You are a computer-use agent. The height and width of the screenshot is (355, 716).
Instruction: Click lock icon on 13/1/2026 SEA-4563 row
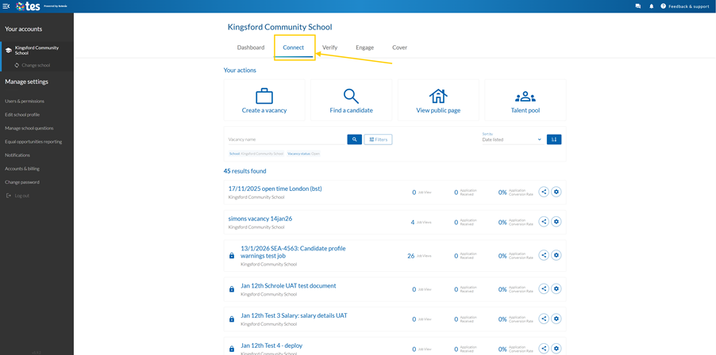pos(232,256)
